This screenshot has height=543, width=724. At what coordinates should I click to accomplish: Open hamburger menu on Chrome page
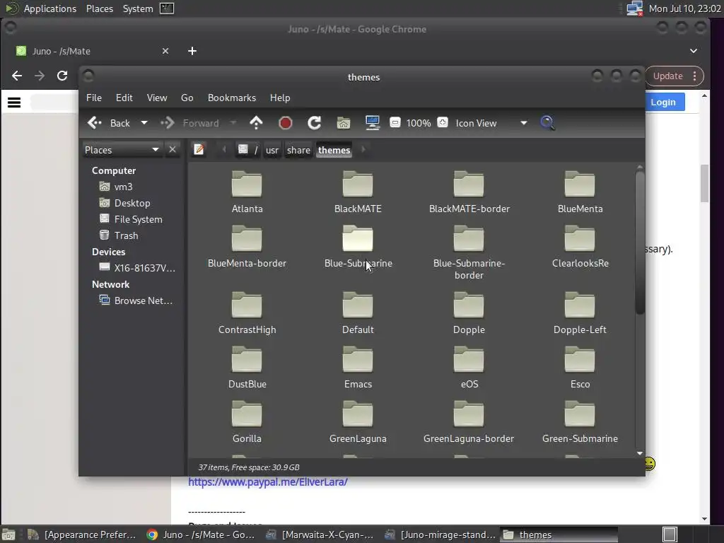pos(14,102)
